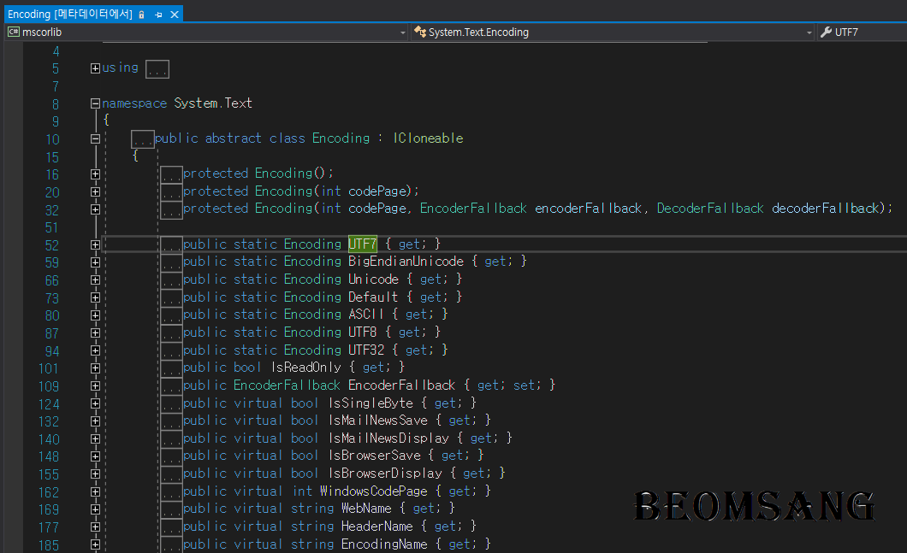Image resolution: width=907 pixels, height=553 pixels.
Task: Click the IsMailNewsDisplay property name
Action: pos(388,438)
